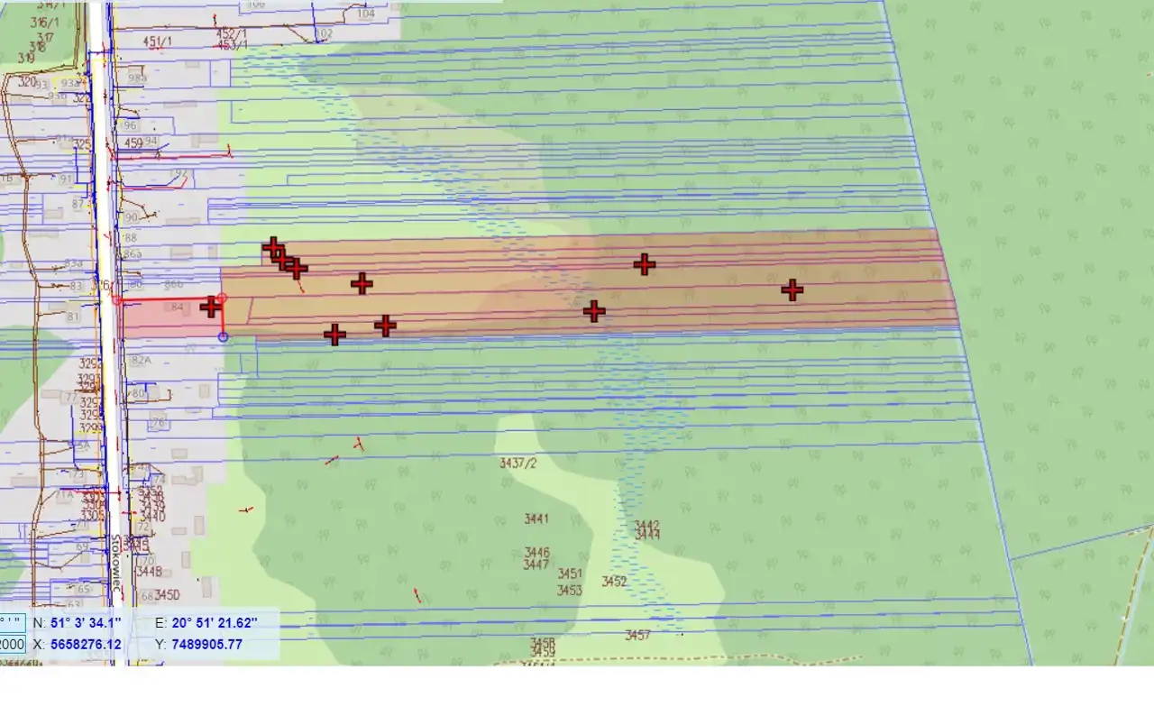Click the N latitude value 51° 3' 34.1"
This screenshot has width=1154, height=725.
pos(85,622)
